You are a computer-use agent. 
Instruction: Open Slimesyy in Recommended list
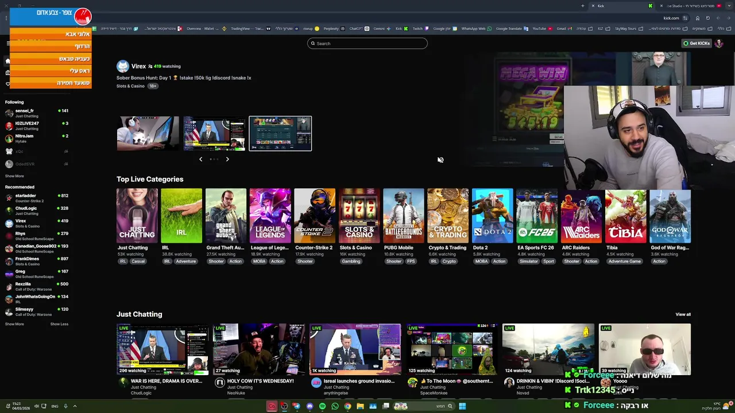[36, 311]
